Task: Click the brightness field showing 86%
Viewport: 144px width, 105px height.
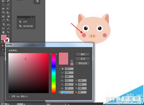Action: 69,76
